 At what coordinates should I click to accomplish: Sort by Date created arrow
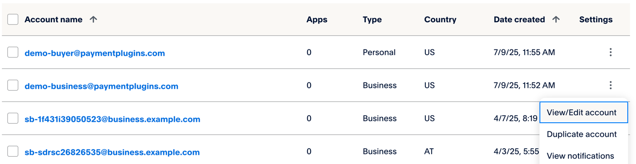coord(556,19)
